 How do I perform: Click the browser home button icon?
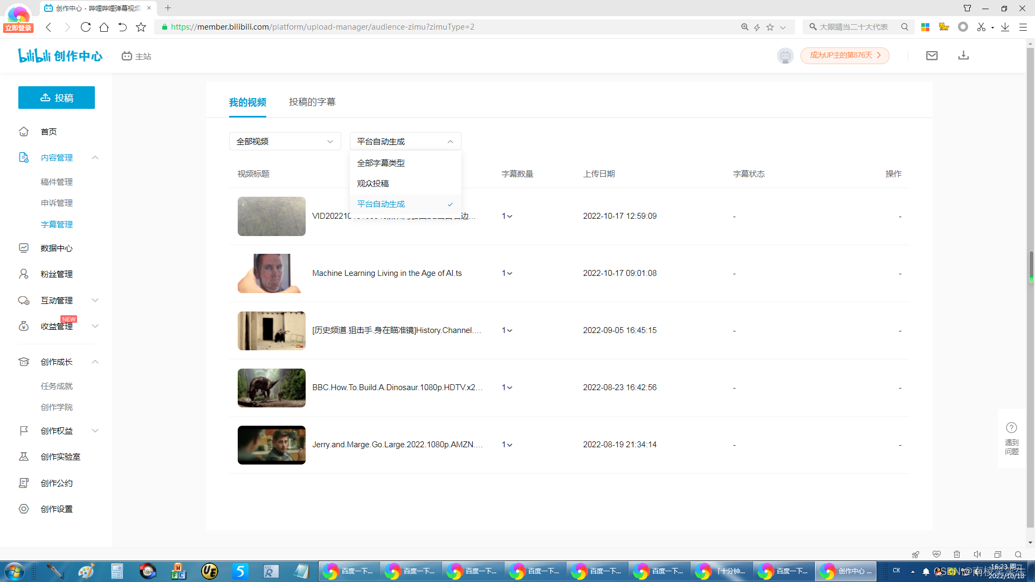coord(104,27)
